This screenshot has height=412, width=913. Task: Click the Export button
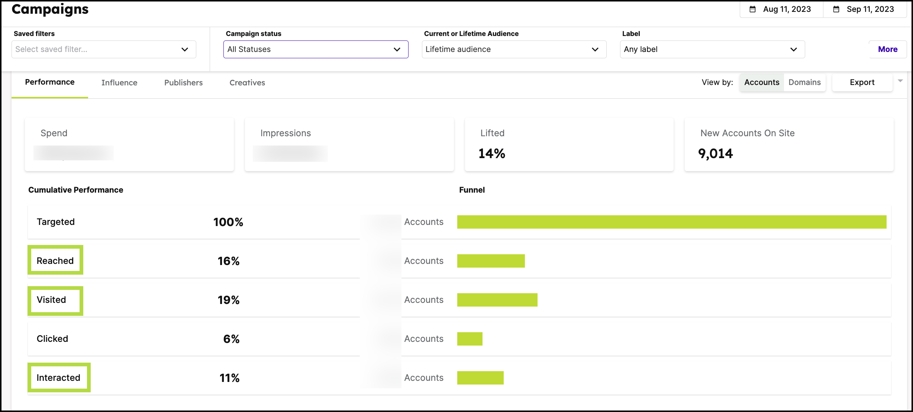coord(862,82)
